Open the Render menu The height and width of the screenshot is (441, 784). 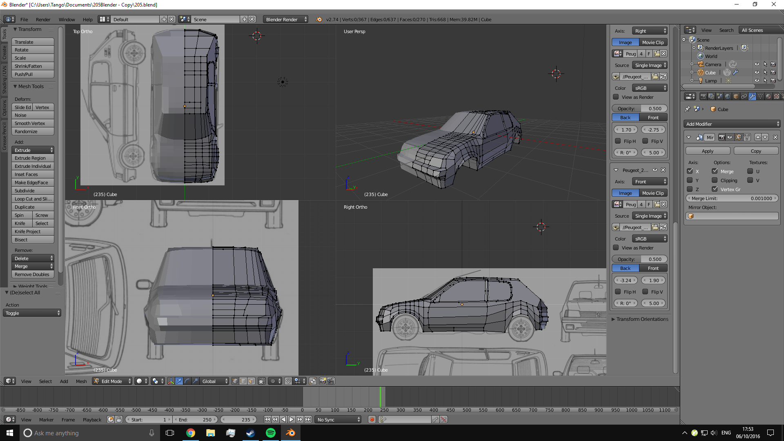[x=43, y=20]
